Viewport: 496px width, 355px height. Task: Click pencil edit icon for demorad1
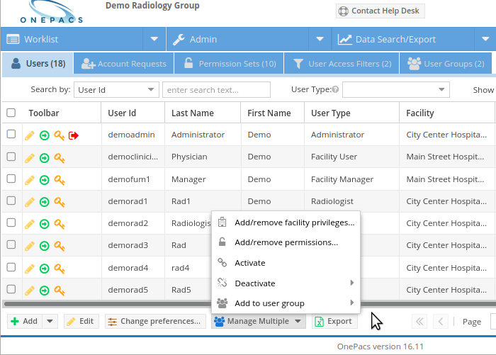click(30, 202)
